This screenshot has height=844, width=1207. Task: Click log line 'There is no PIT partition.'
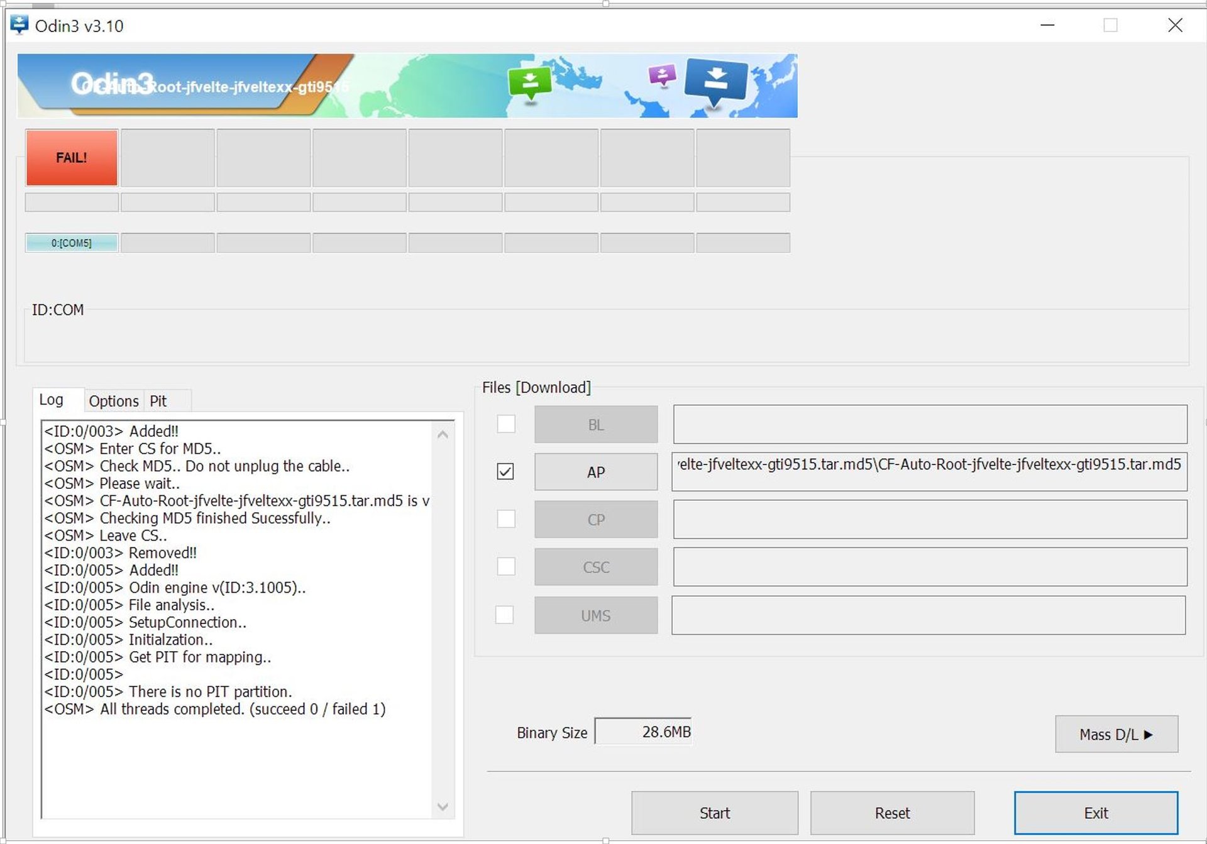[x=168, y=691]
